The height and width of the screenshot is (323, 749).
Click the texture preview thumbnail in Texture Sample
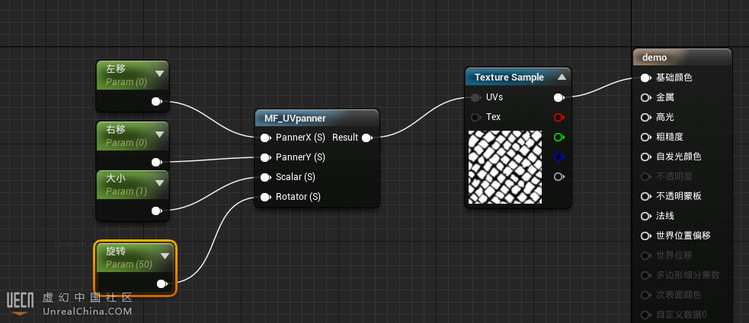tap(505, 167)
